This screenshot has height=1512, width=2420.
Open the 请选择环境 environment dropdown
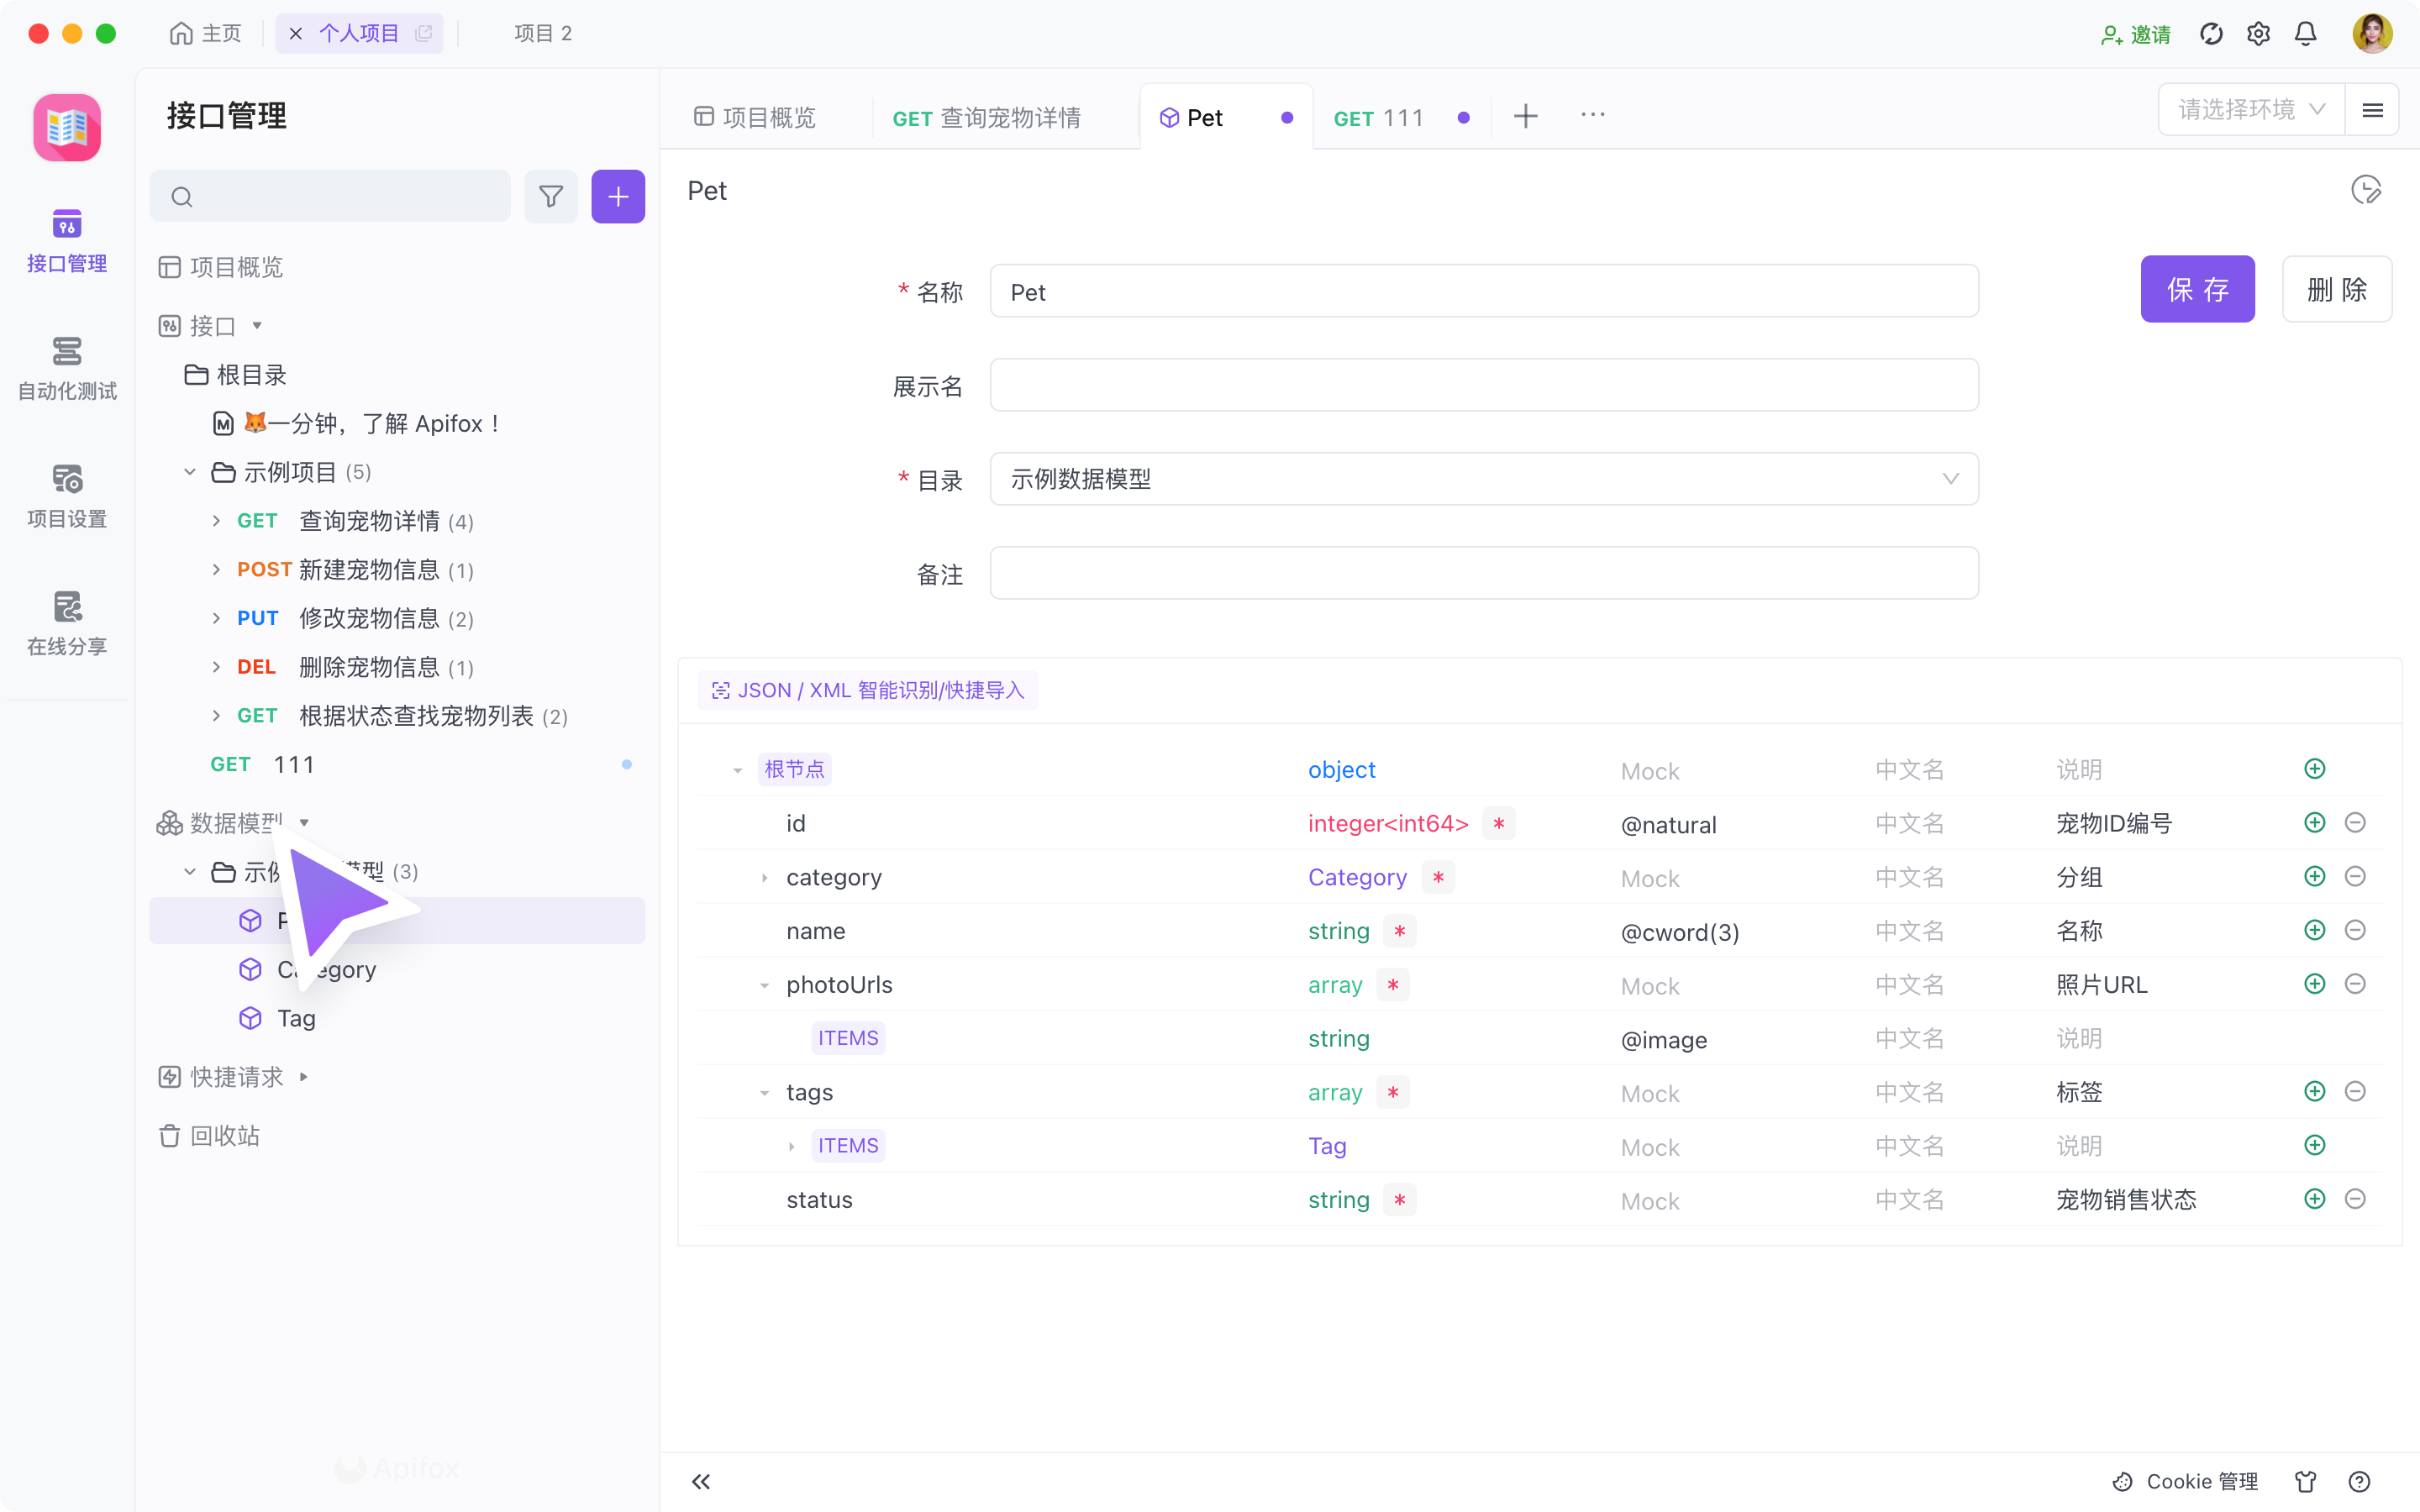pyautogui.click(x=2250, y=110)
